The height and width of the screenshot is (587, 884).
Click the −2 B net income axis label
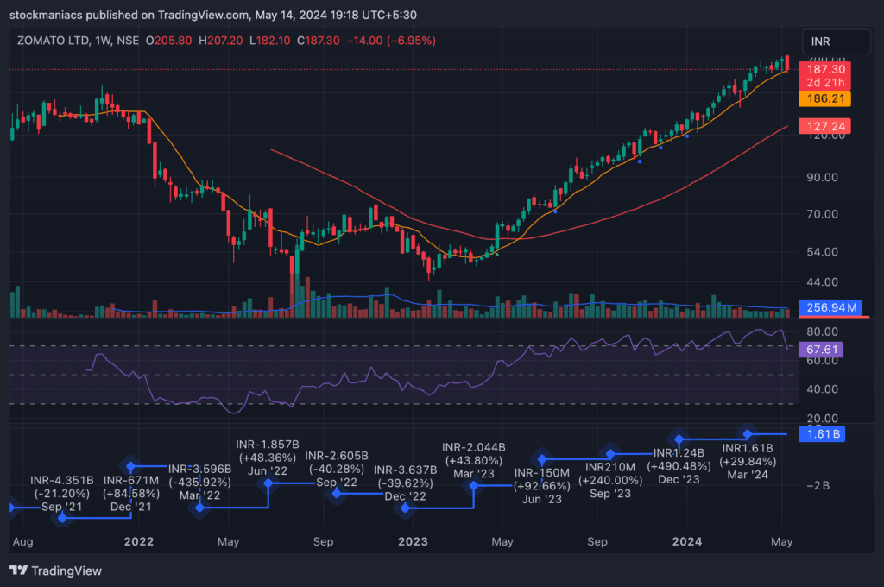click(x=818, y=485)
